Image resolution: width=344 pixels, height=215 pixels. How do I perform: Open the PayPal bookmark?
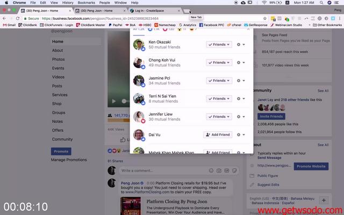pyautogui.click(x=116, y=25)
